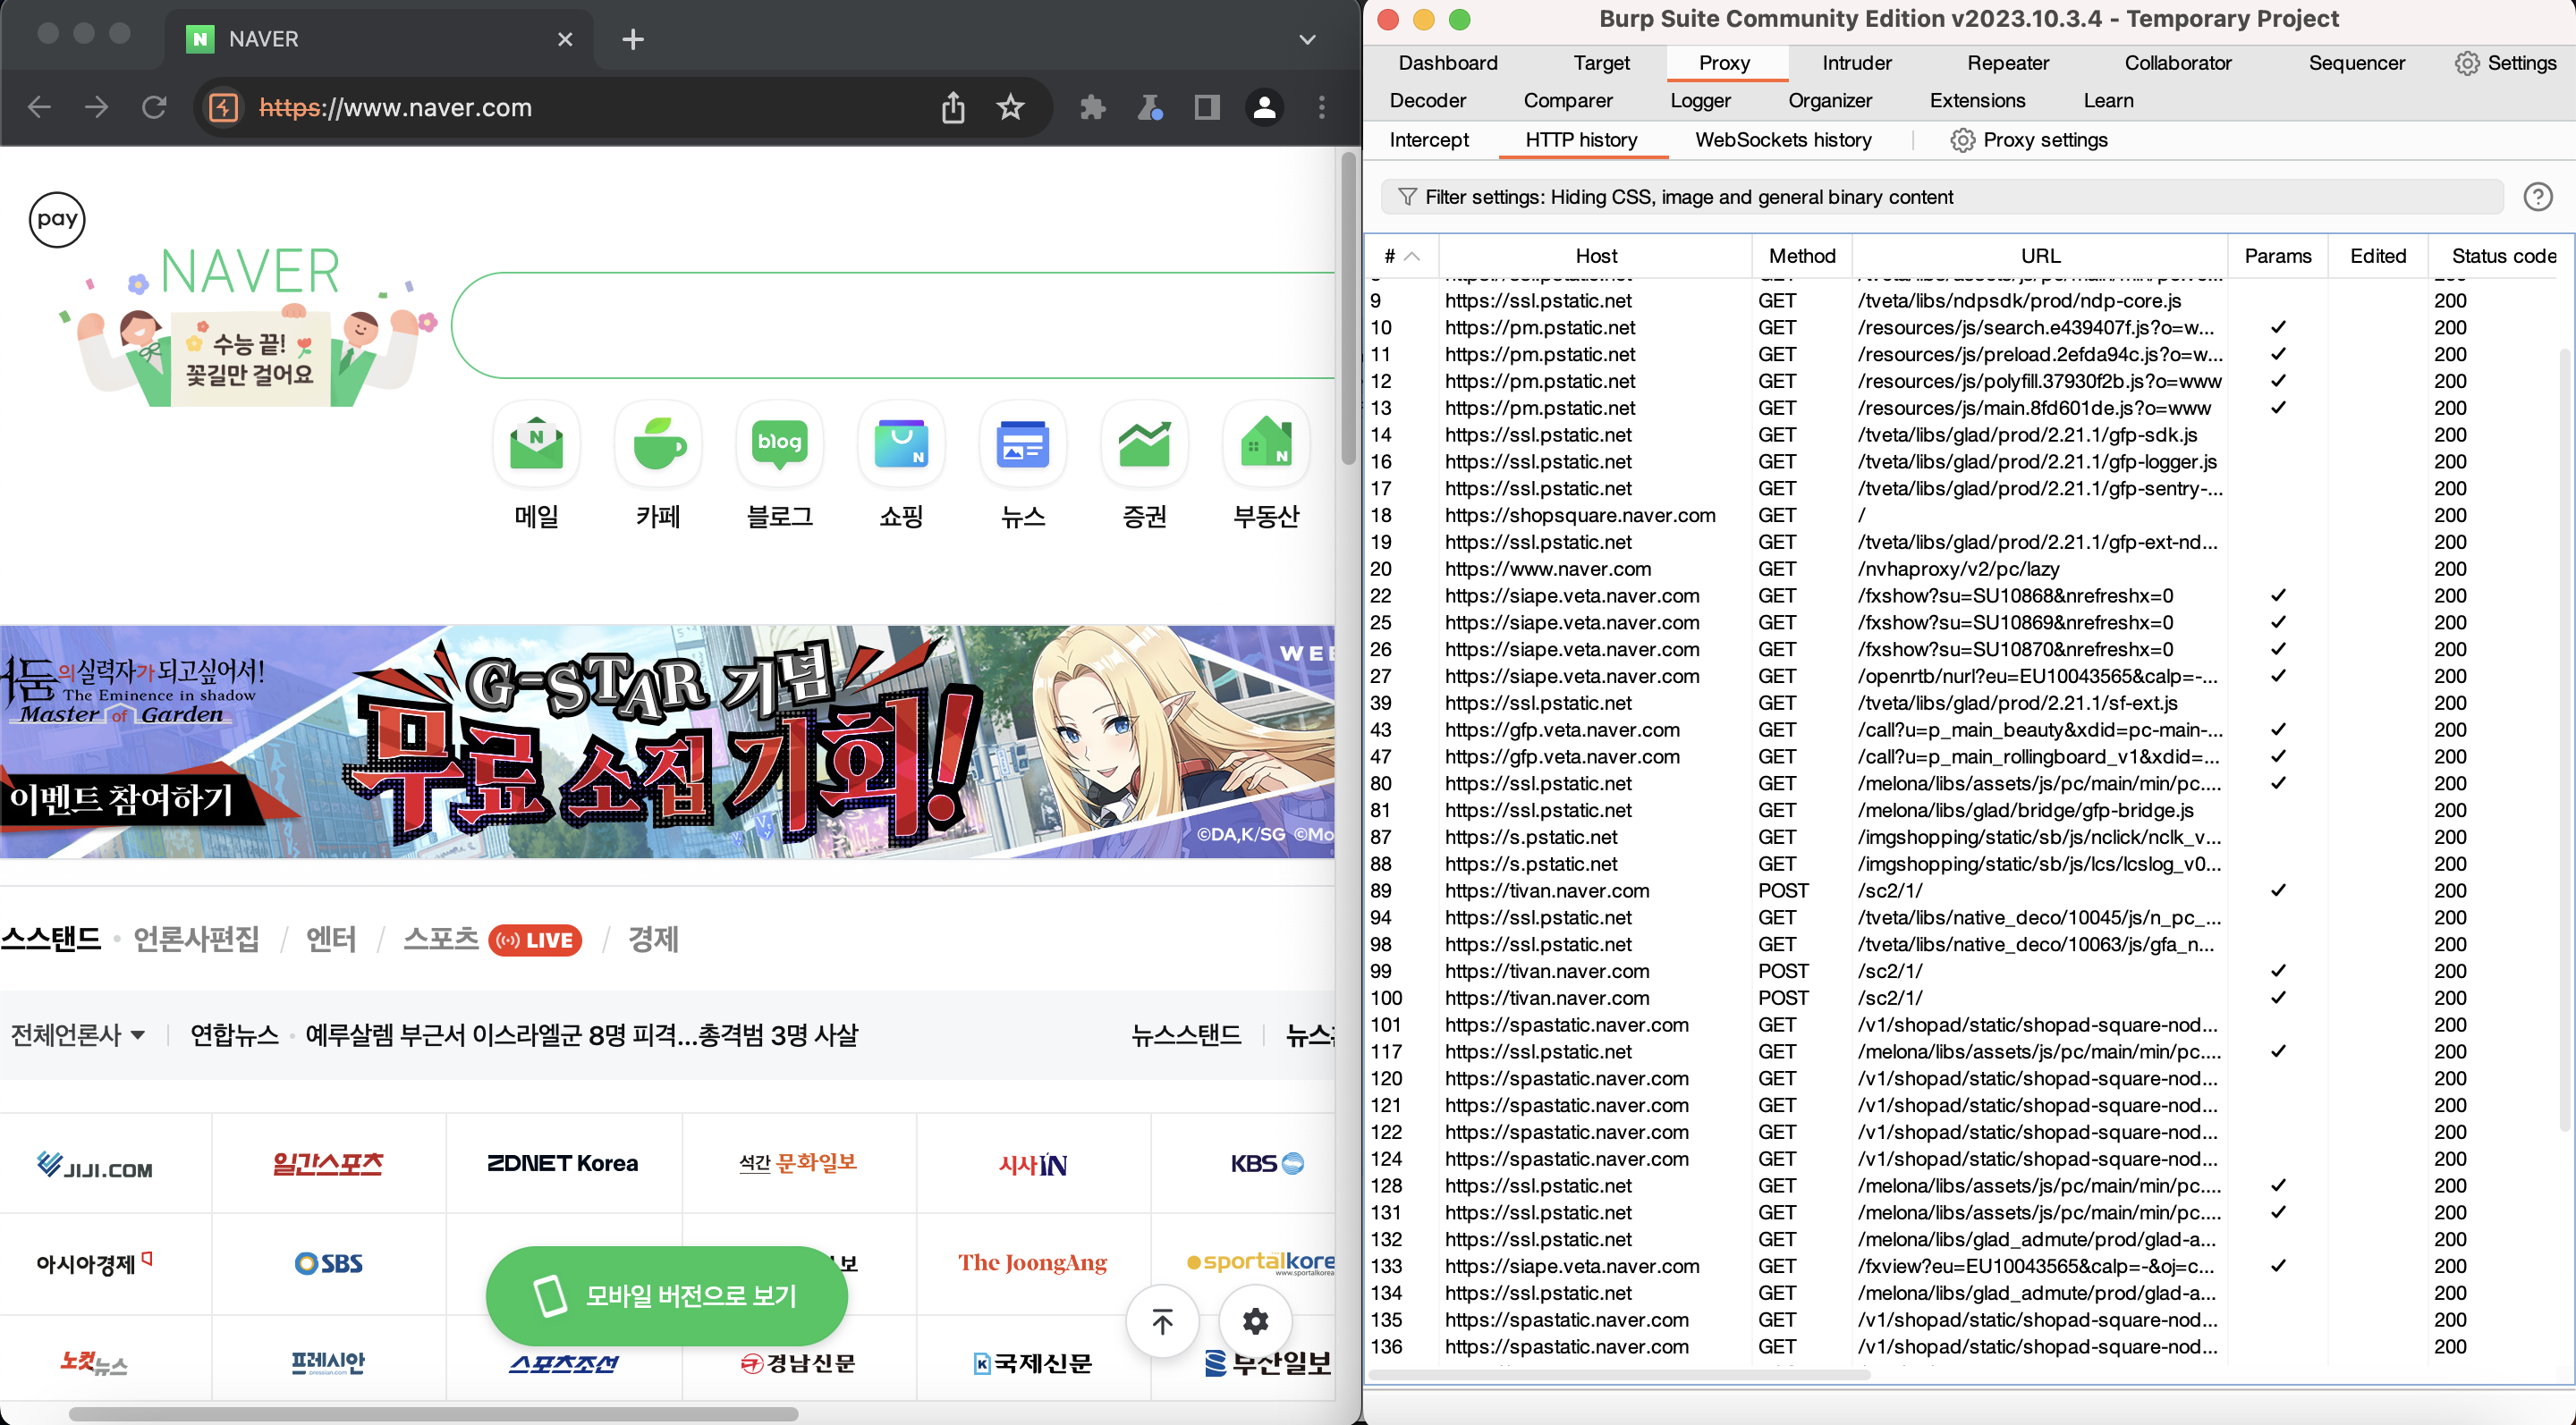Open the Intercept sub-tab

click(1428, 139)
